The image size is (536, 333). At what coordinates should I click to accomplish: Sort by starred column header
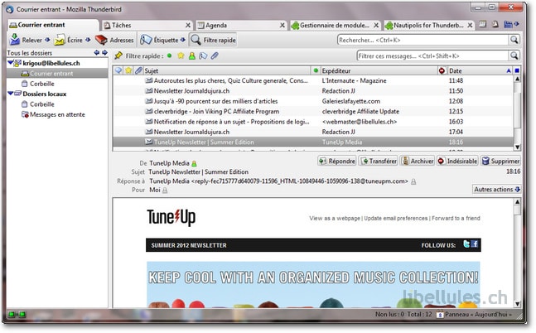point(128,70)
